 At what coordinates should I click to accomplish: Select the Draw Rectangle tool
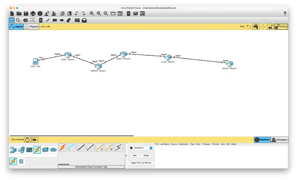tap(55, 20)
